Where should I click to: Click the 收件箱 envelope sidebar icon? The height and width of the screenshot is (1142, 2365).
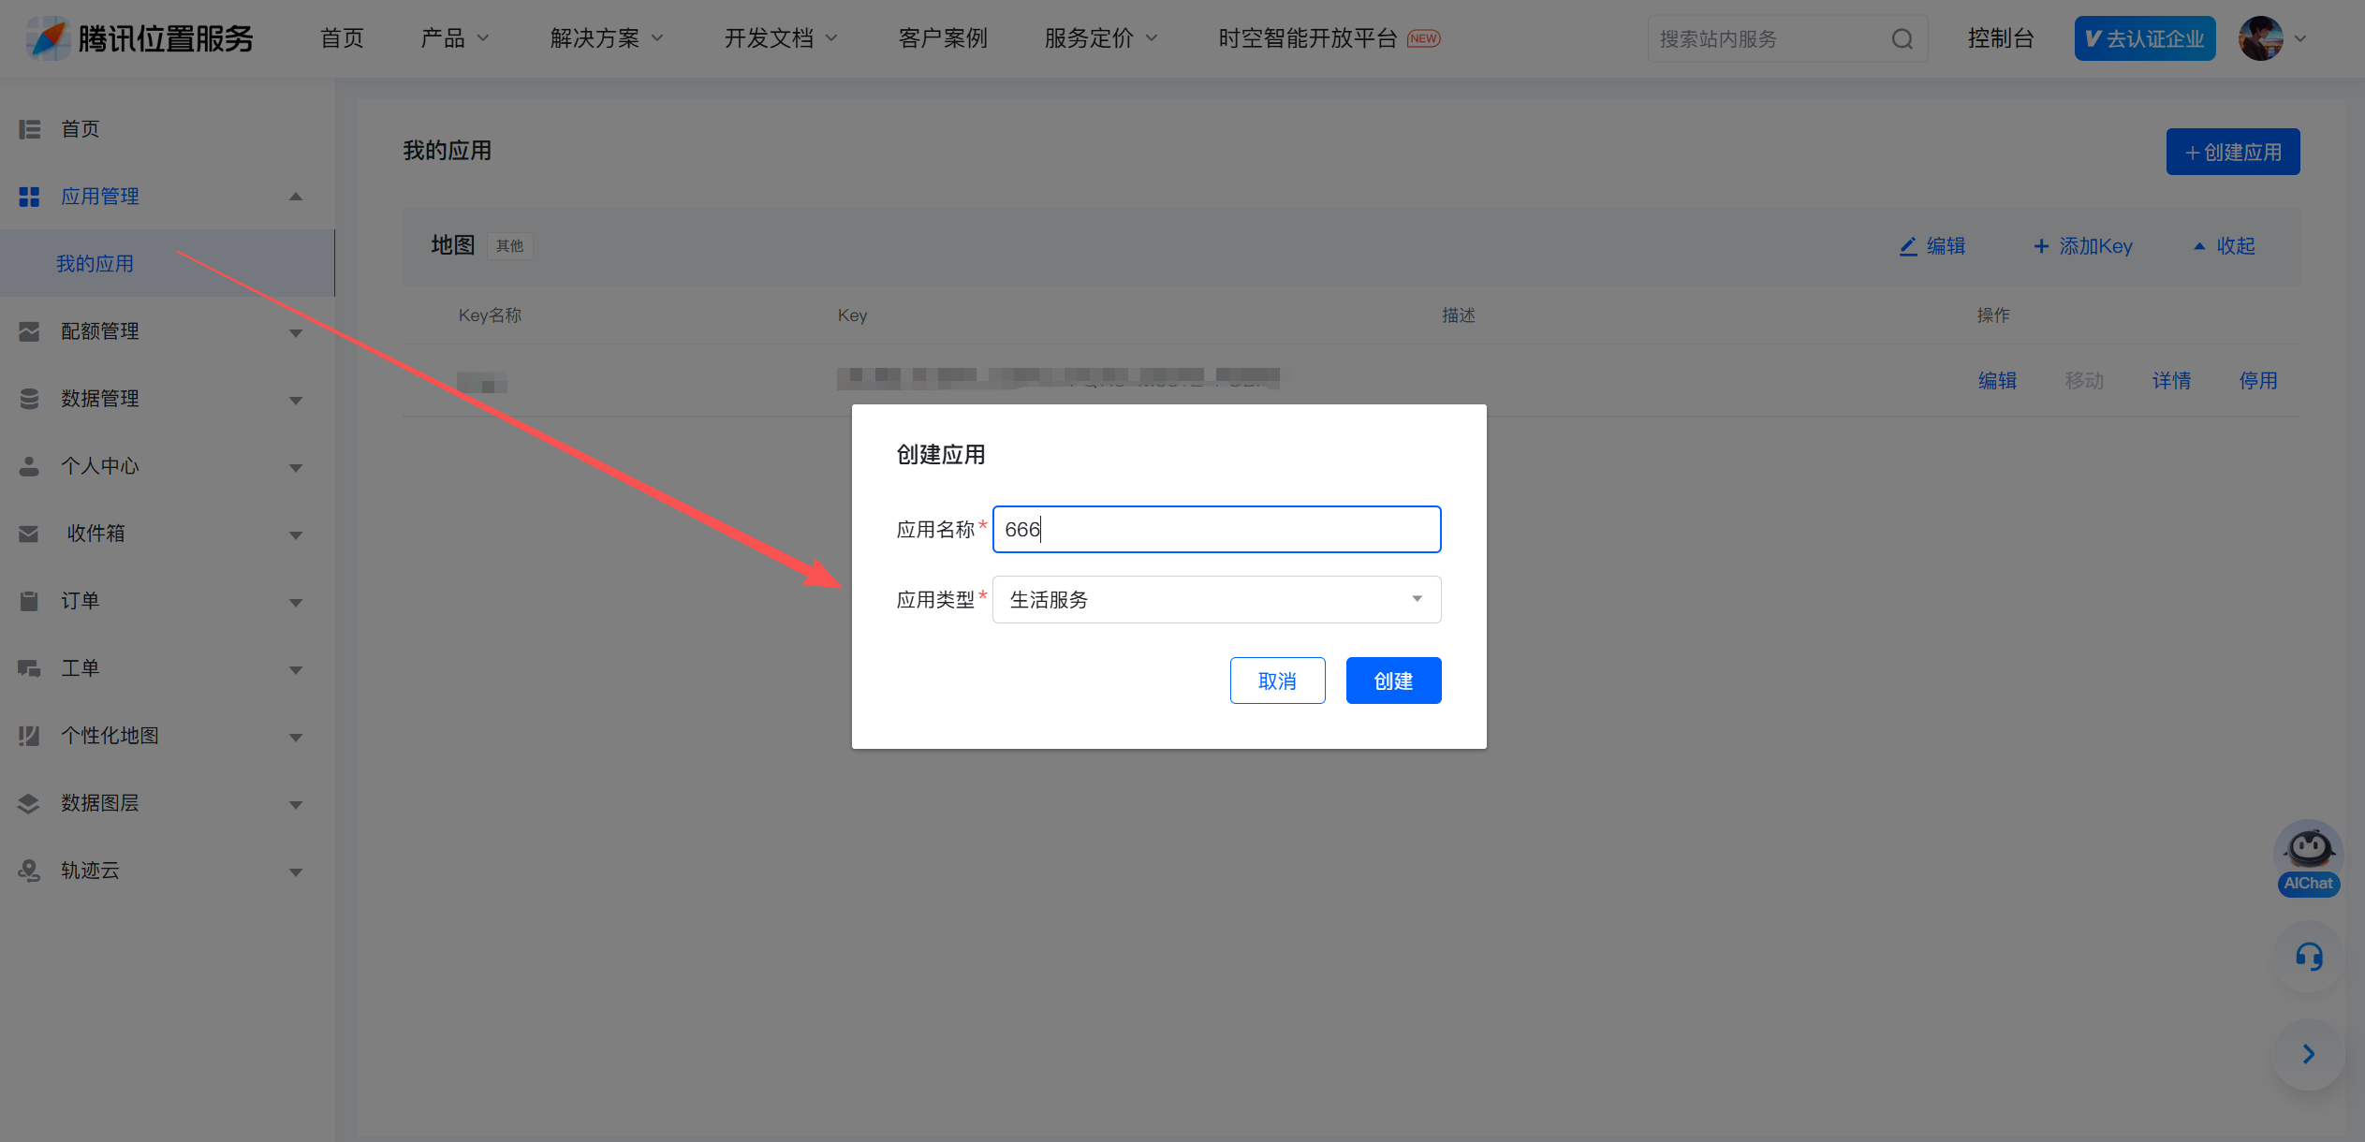coord(29,534)
